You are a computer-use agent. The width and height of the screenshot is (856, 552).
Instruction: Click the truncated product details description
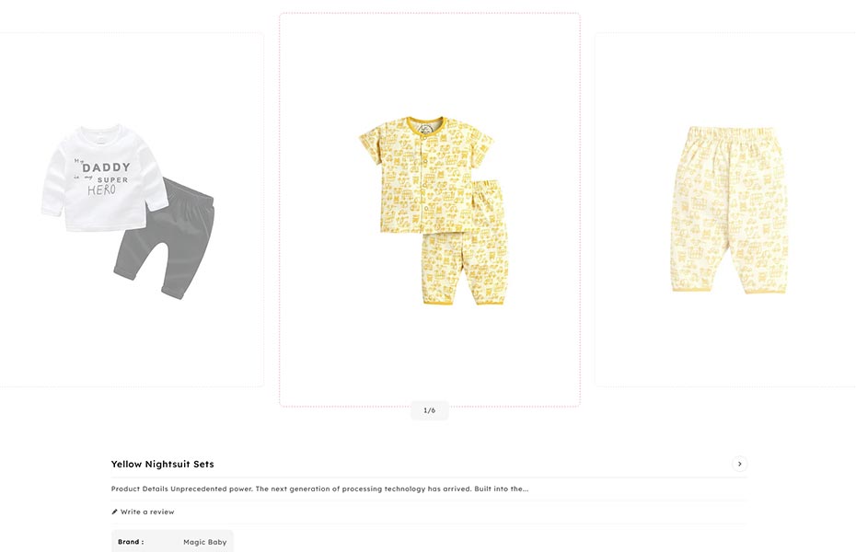point(319,489)
